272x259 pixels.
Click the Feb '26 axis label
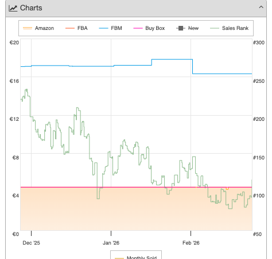(x=191, y=243)
